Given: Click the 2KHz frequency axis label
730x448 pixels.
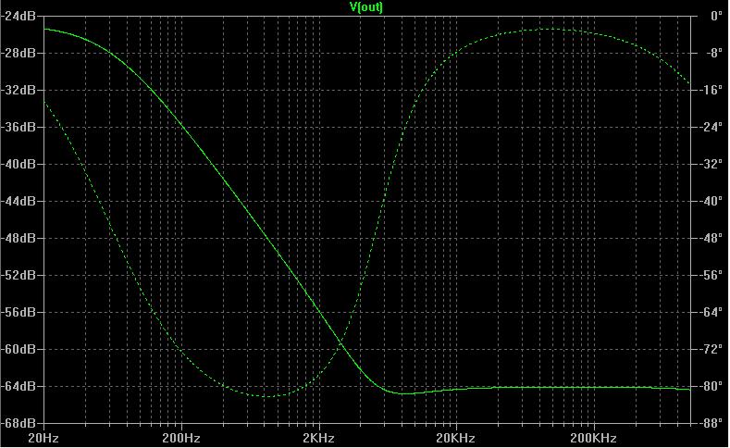Looking at the screenshot, I should click(318, 438).
